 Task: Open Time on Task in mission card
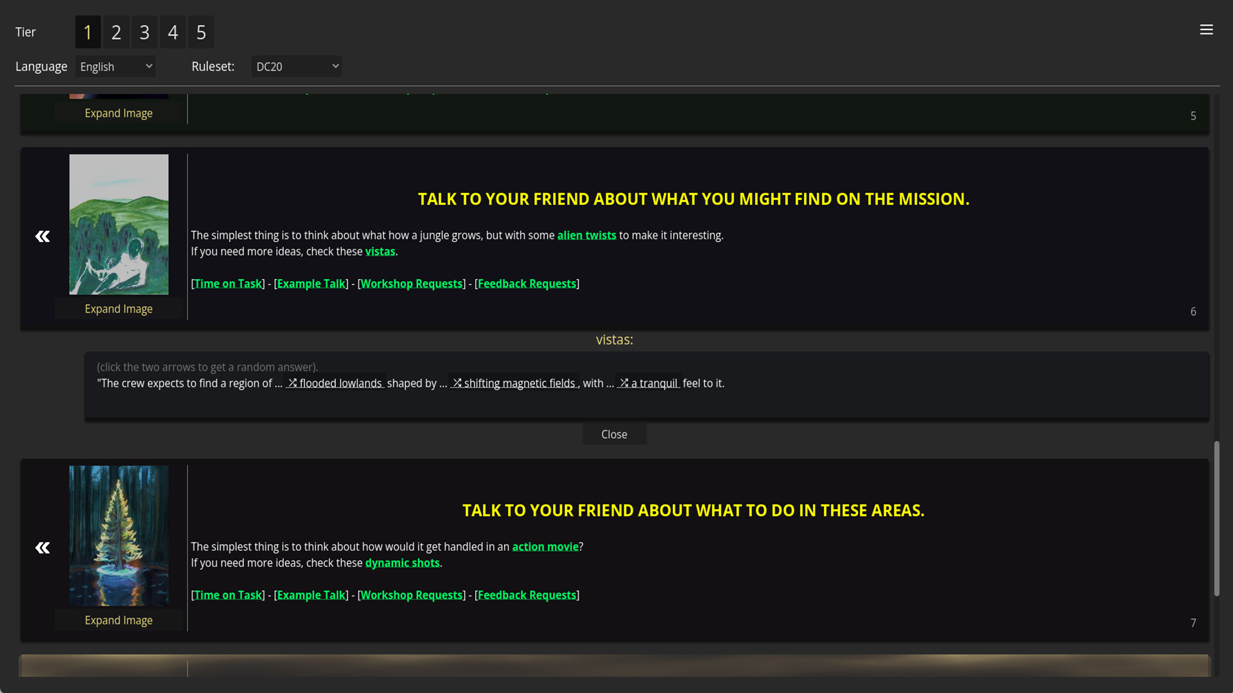[x=228, y=284]
